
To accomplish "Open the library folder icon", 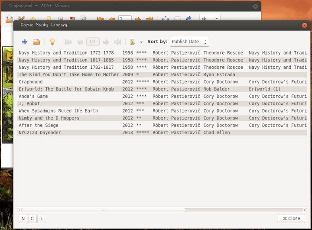I will pyautogui.click(x=36, y=42).
